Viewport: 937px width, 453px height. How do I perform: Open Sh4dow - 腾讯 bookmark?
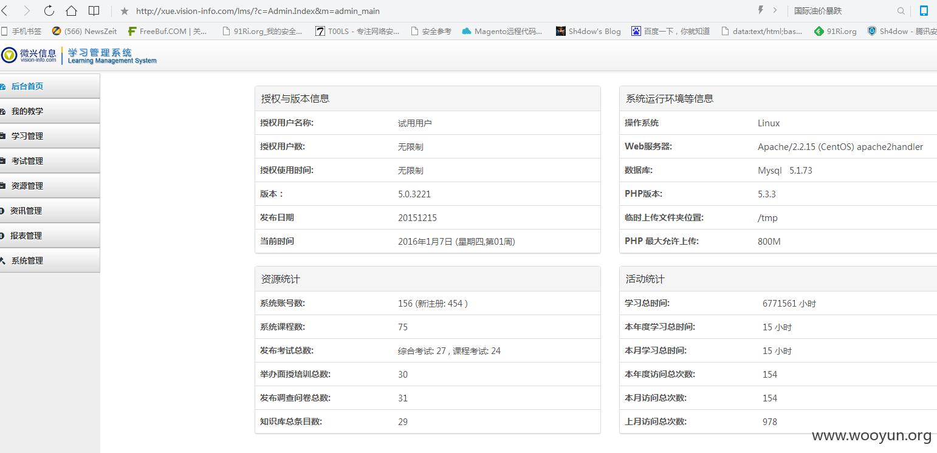point(902,31)
